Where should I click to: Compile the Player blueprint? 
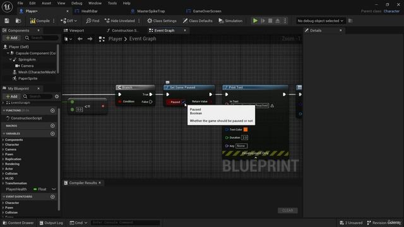[40, 21]
